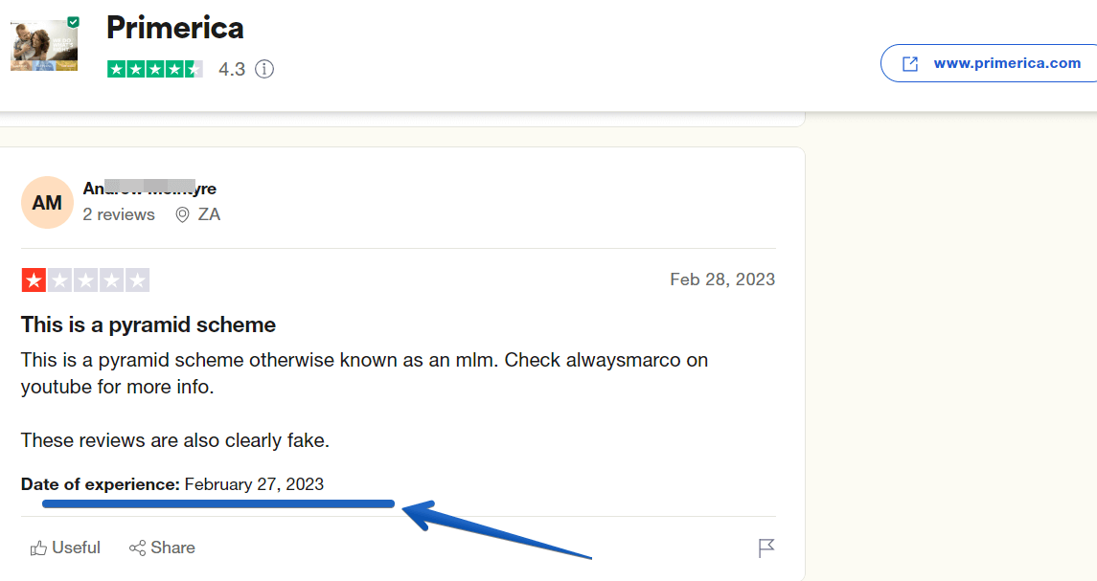Open the rating info icon next to 4.3
The height and width of the screenshot is (581, 1097).
click(264, 69)
